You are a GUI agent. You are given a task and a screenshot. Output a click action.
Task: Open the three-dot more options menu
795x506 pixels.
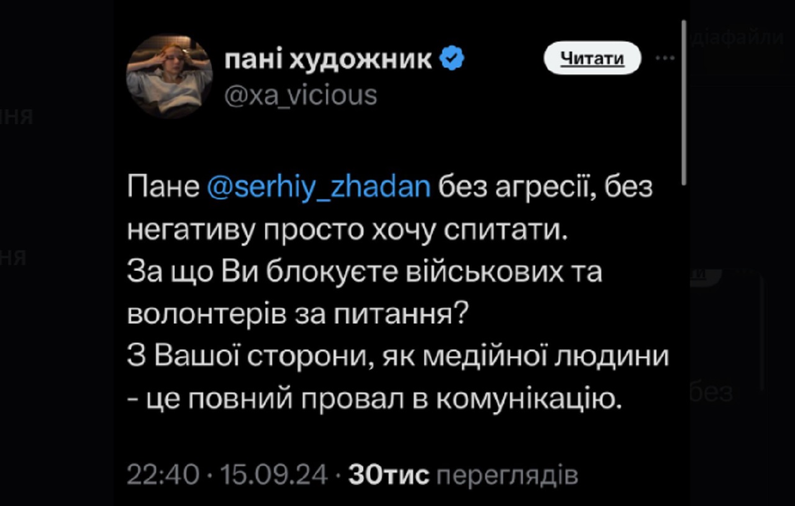665,58
